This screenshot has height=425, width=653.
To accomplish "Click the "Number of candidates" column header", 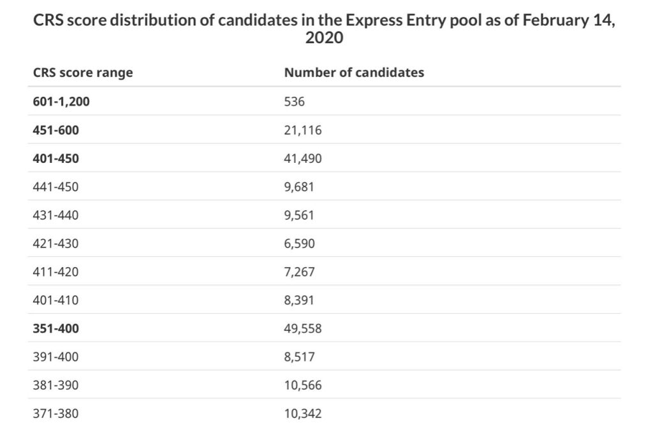I will pyautogui.click(x=354, y=73).
